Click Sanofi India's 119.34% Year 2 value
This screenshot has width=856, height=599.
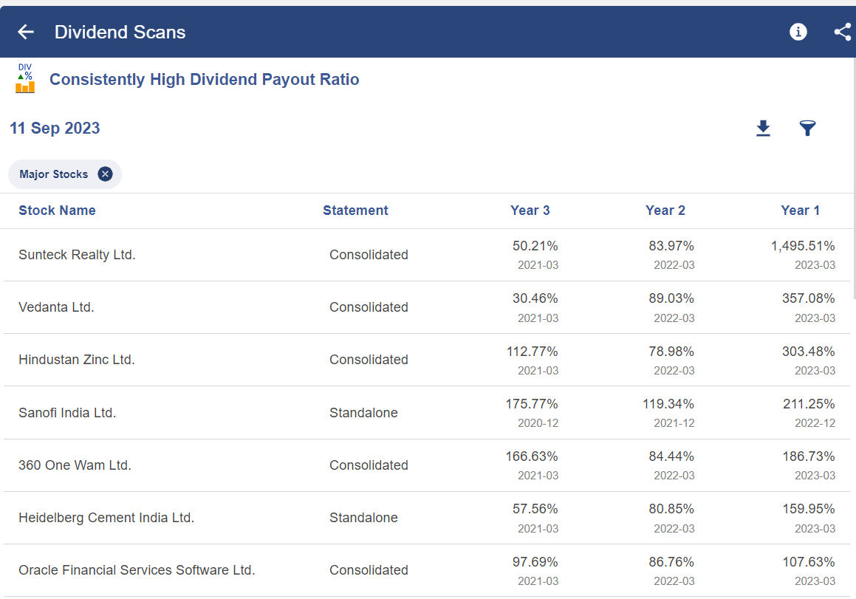668,404
